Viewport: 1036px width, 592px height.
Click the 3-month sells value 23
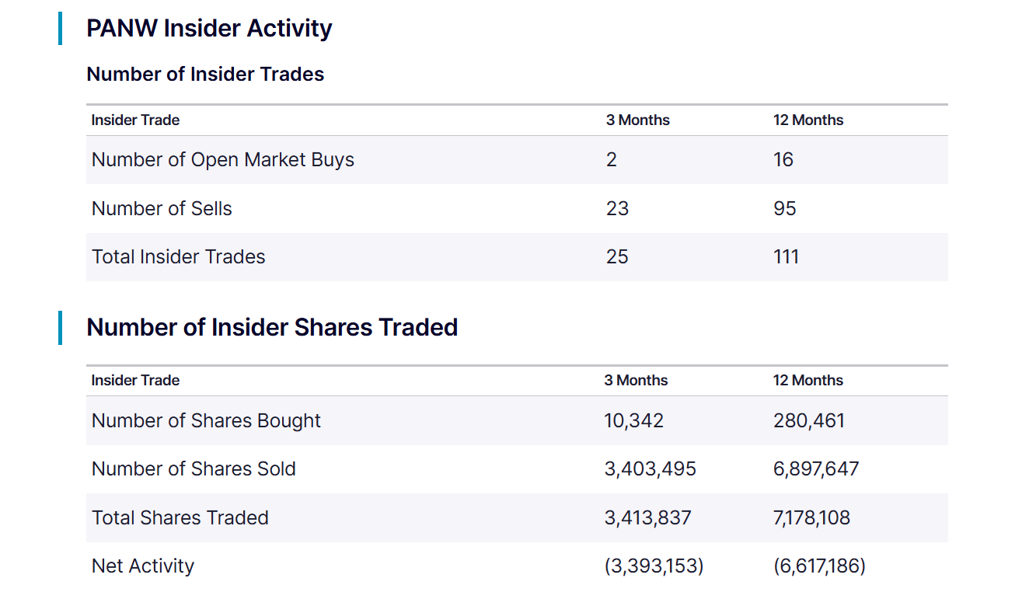tap(618, 209)
